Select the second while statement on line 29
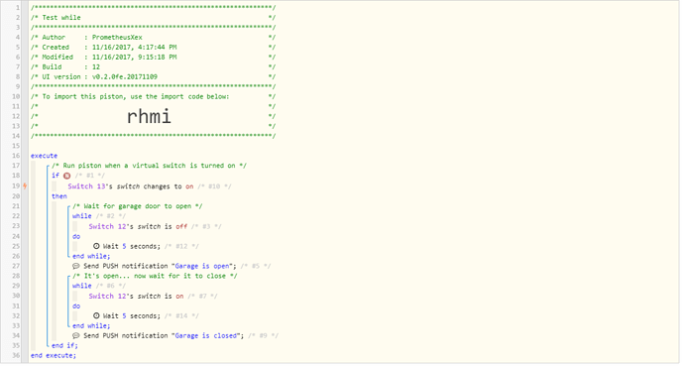This screenshot has width=684, height=368. coord(82,286)
